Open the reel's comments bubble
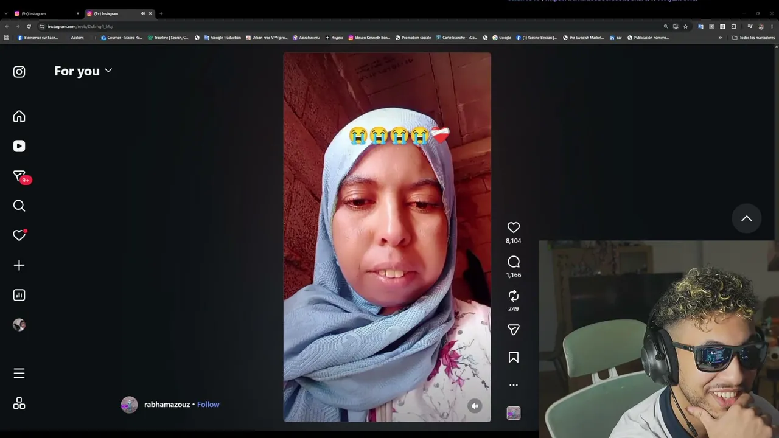 514,262
